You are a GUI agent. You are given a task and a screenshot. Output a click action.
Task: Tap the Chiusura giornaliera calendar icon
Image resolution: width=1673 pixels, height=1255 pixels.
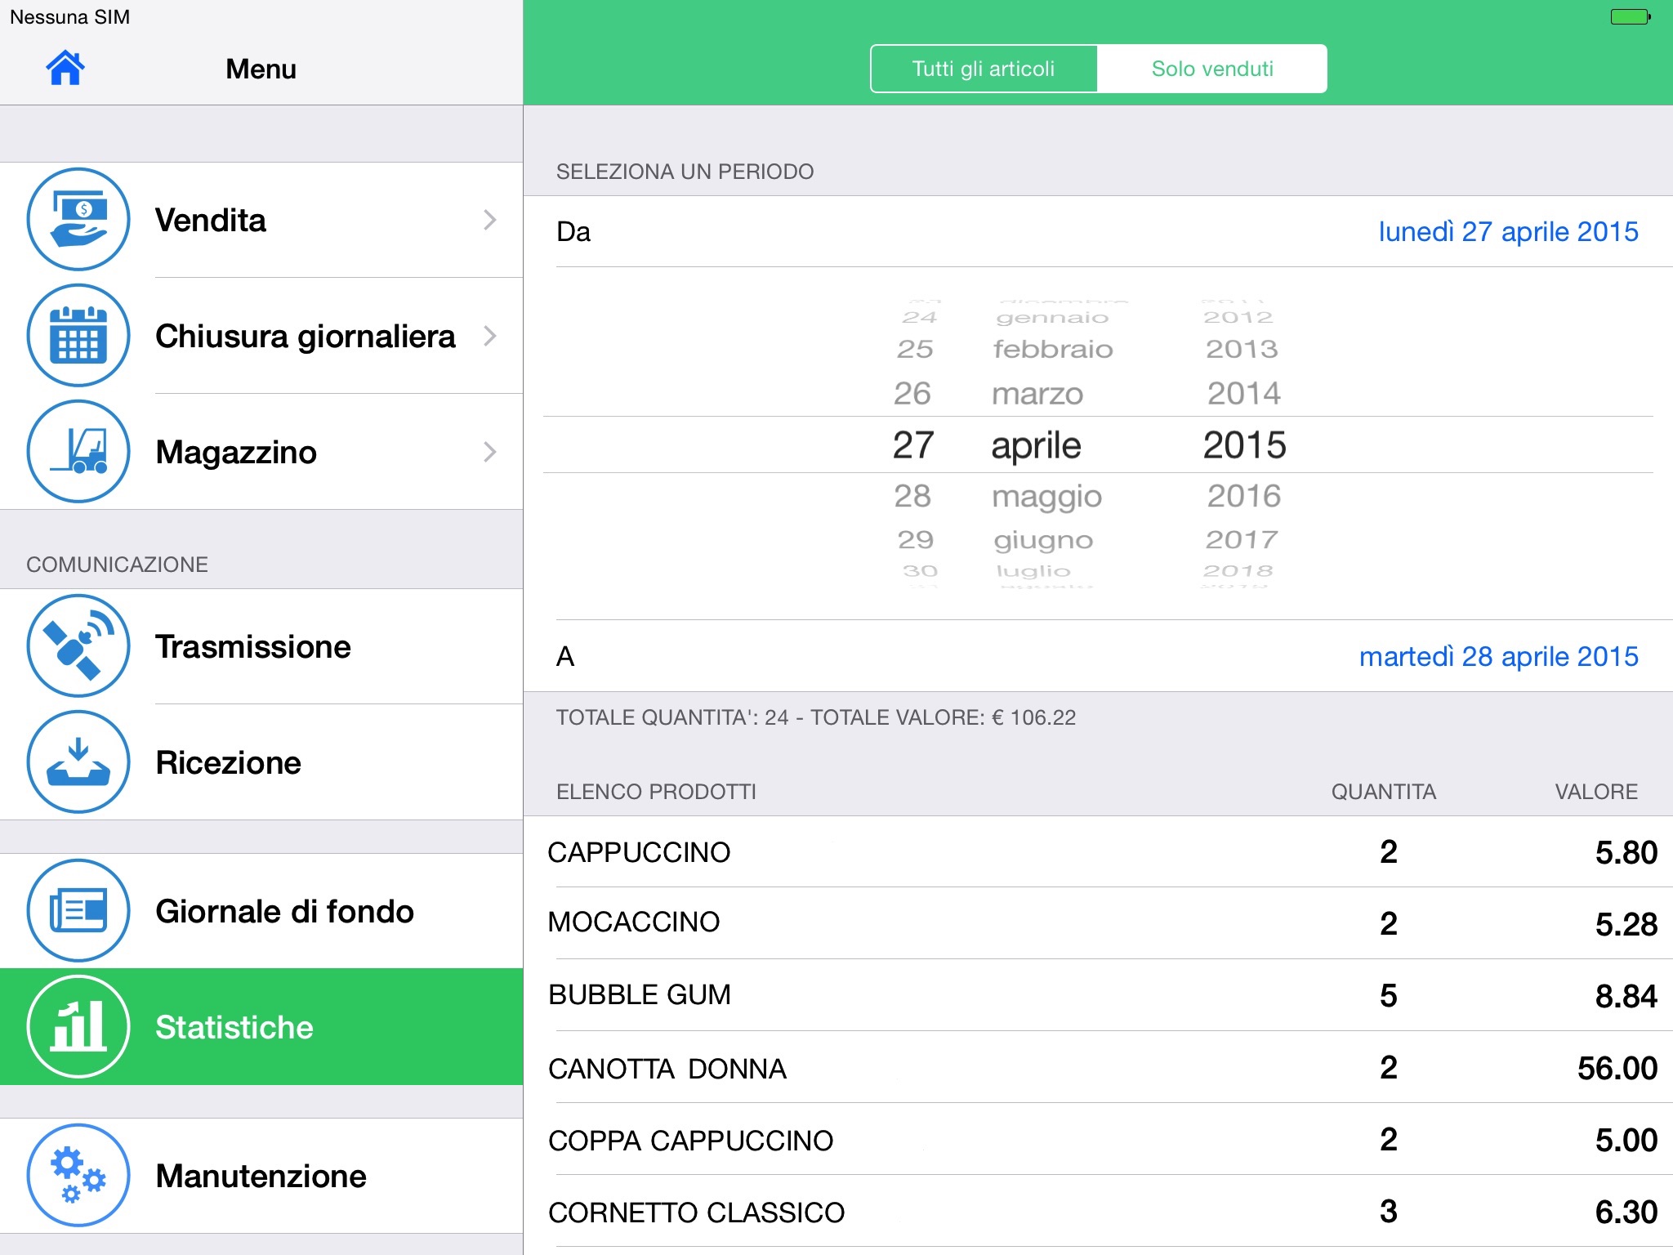(x=78, y=335)
